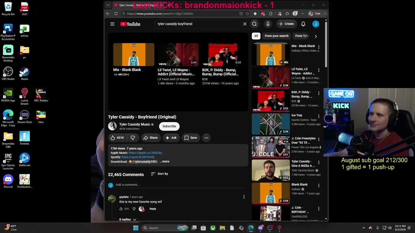Clear the YouTube search query
The width and height of the screenshot is (415, 233).
coord(245,24)
